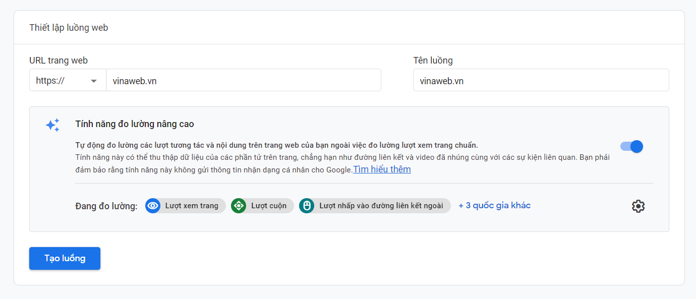Click the Tính năng đo lường nâng cao title
Screen dimensions: 696x299
[135, 124]
